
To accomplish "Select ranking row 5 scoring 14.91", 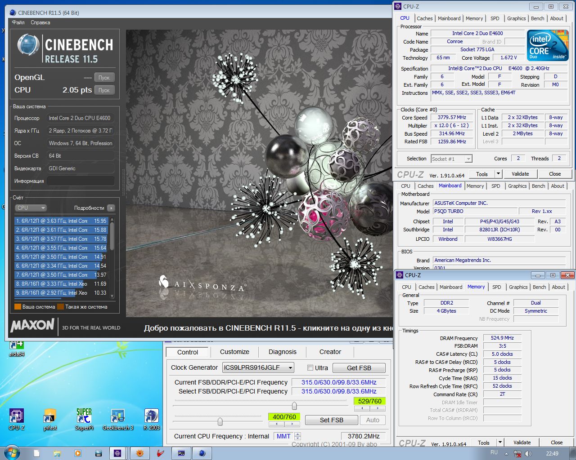I will point(62,257).
